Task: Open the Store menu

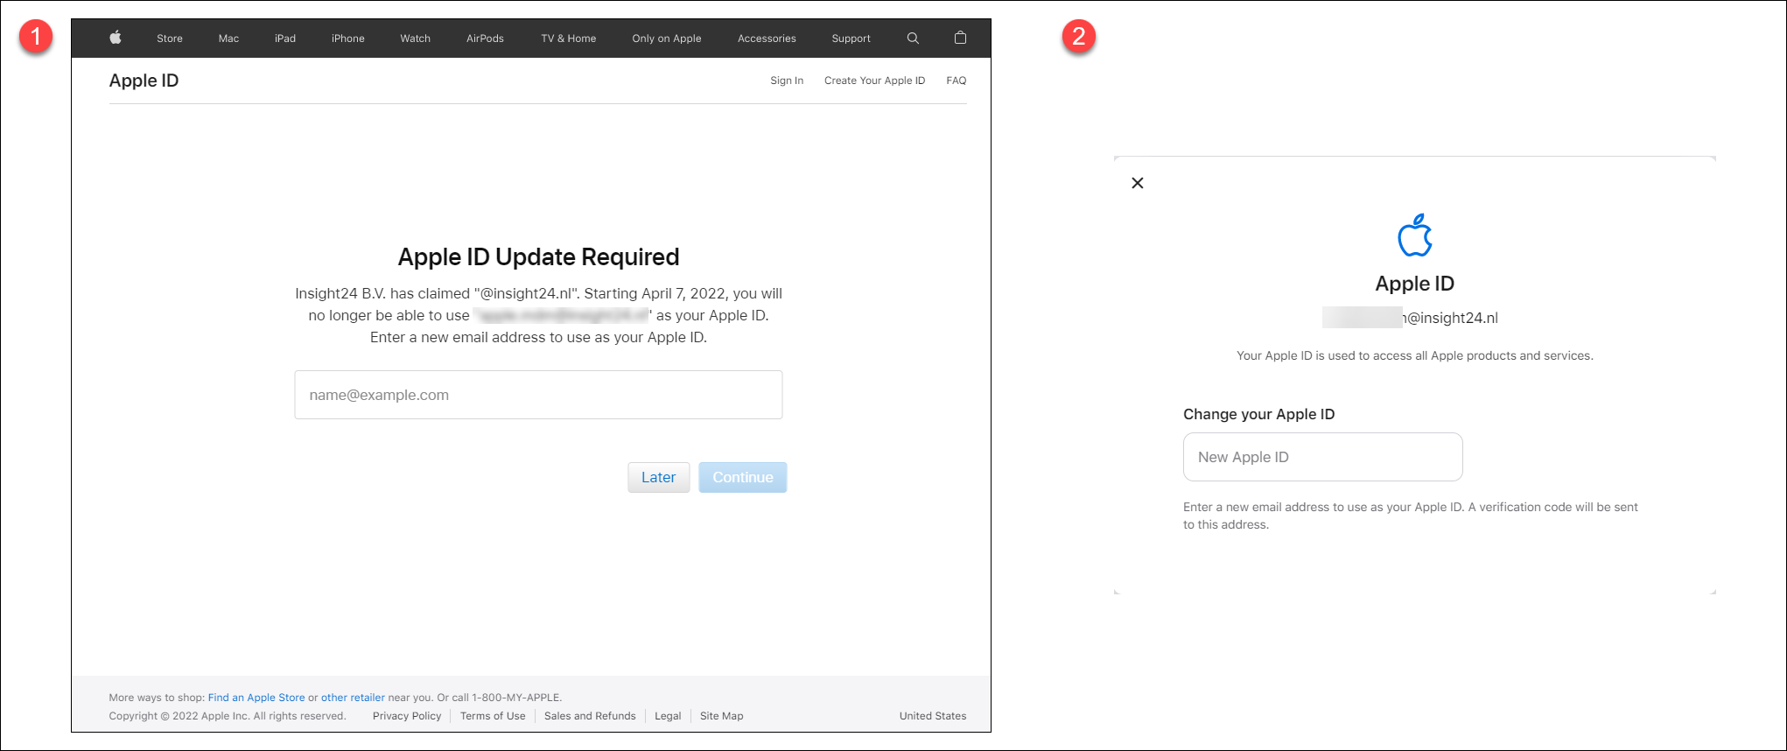Action: tap(170, 39)
